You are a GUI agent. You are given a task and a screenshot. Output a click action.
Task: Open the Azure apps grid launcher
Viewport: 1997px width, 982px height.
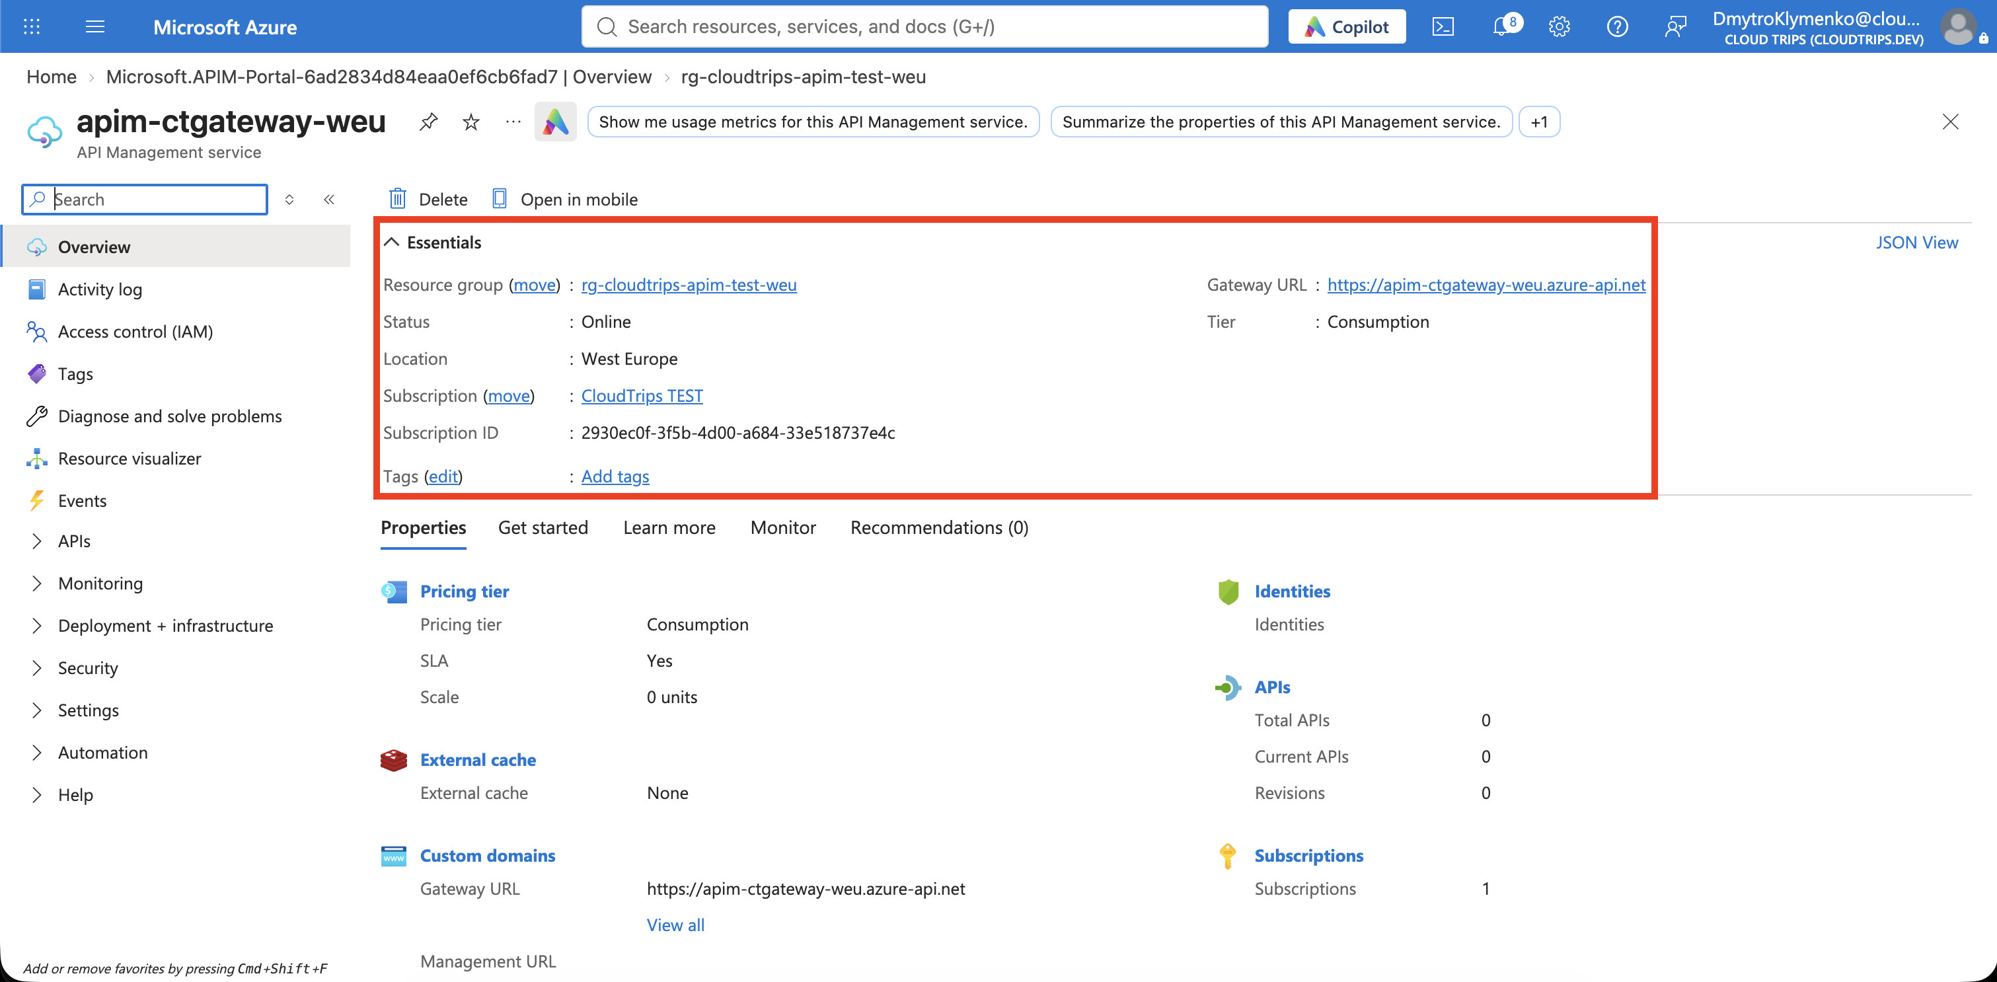click(32, 27)
